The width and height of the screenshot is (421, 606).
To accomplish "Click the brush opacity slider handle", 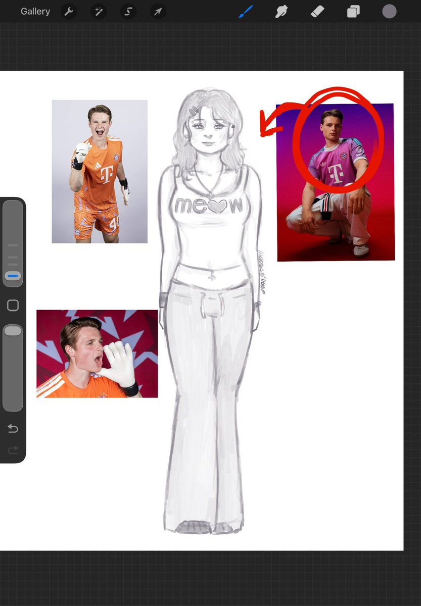I will point(13,331).
